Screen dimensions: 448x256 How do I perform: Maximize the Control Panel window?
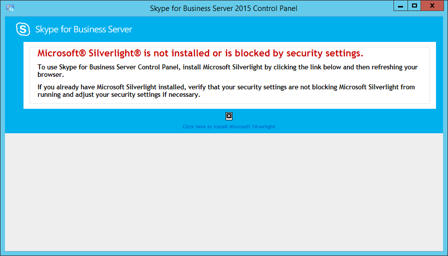tap(414, 5)
